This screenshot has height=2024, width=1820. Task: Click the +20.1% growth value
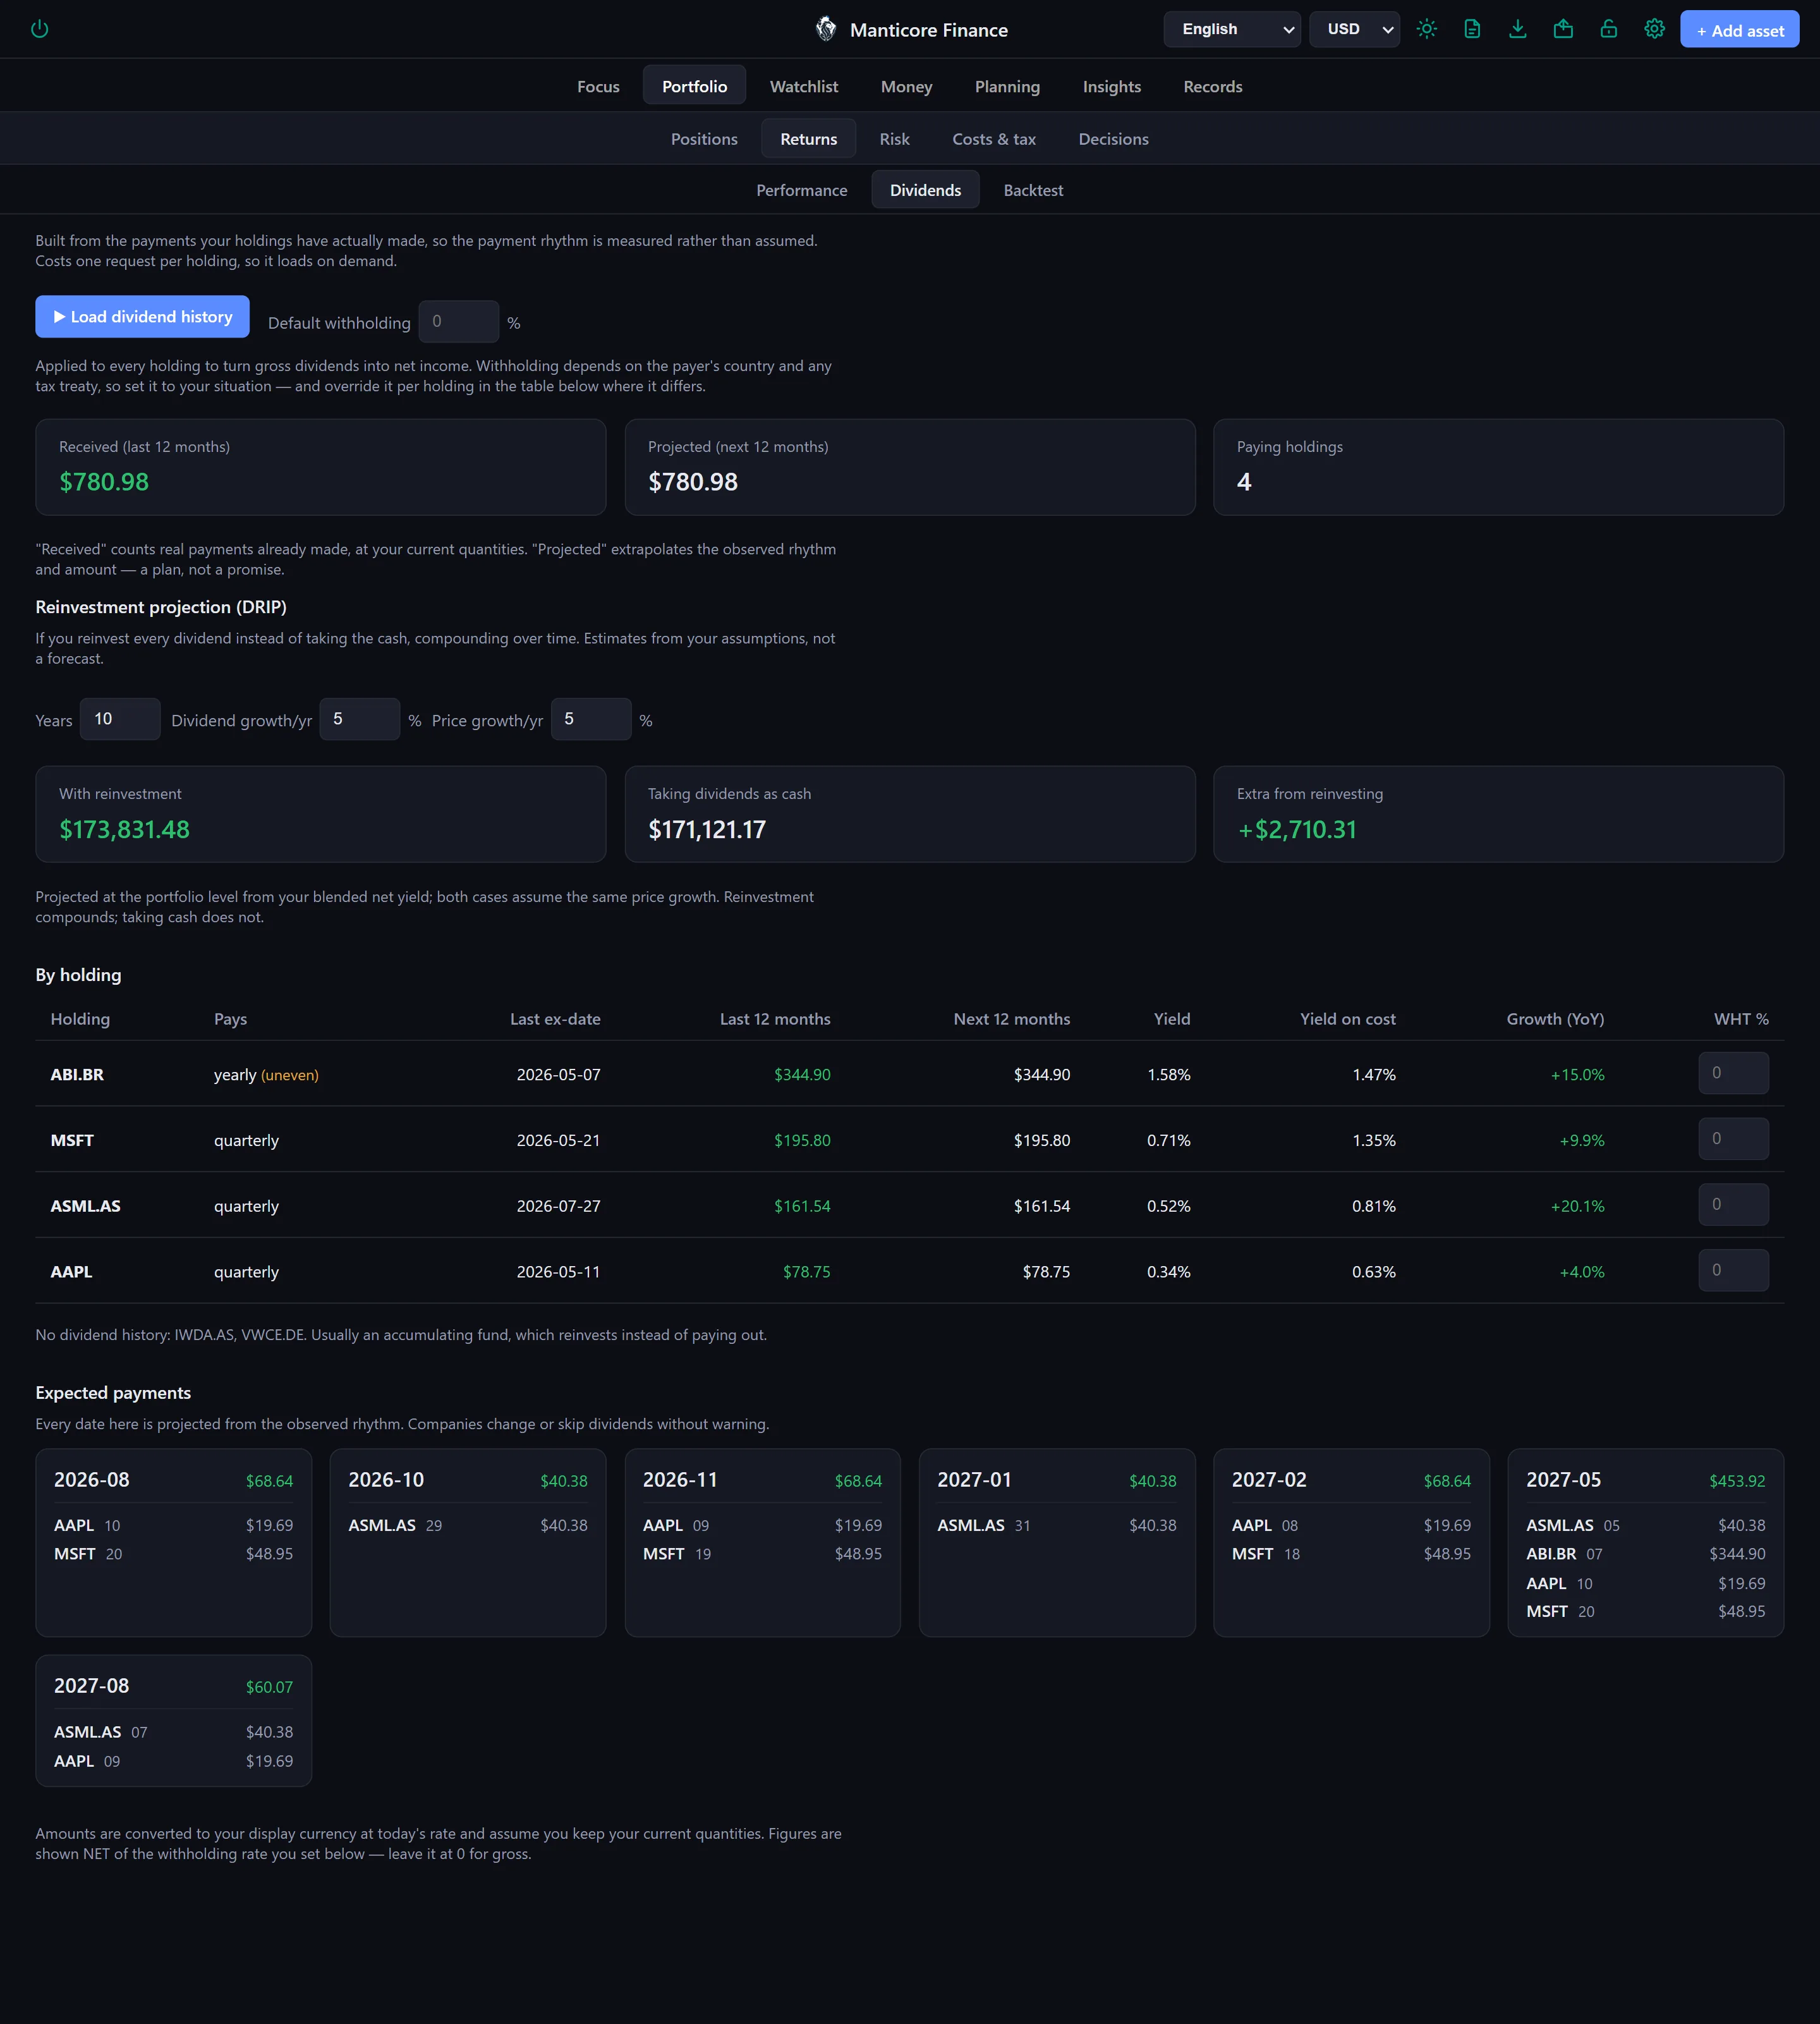pos(1577,1206)
